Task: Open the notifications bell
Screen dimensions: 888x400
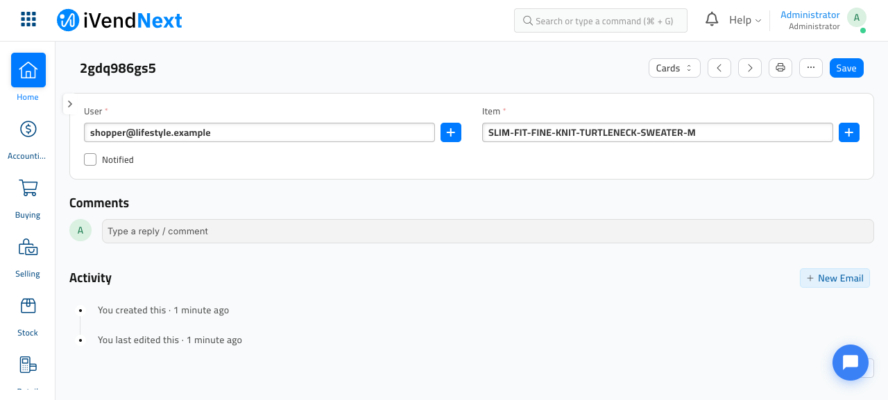Action: click(712, 19)
